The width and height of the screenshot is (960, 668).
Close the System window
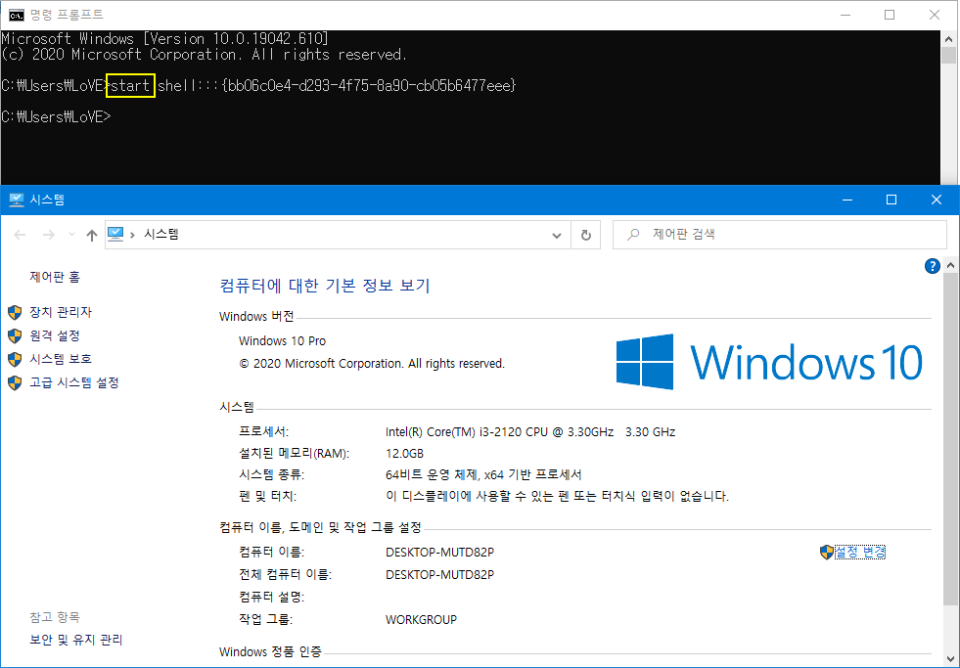[x=937, y=200]
